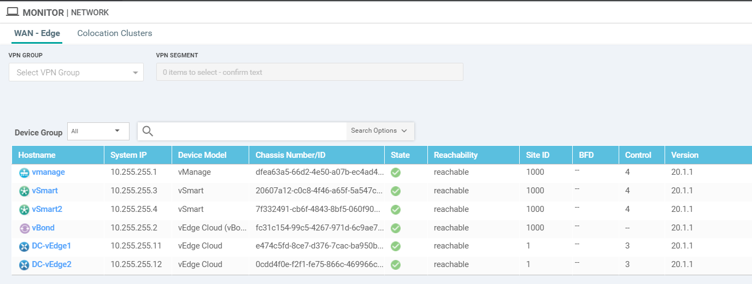Open the vmanage hostname link
The image size is (752, 284).
tap(49, 173)
